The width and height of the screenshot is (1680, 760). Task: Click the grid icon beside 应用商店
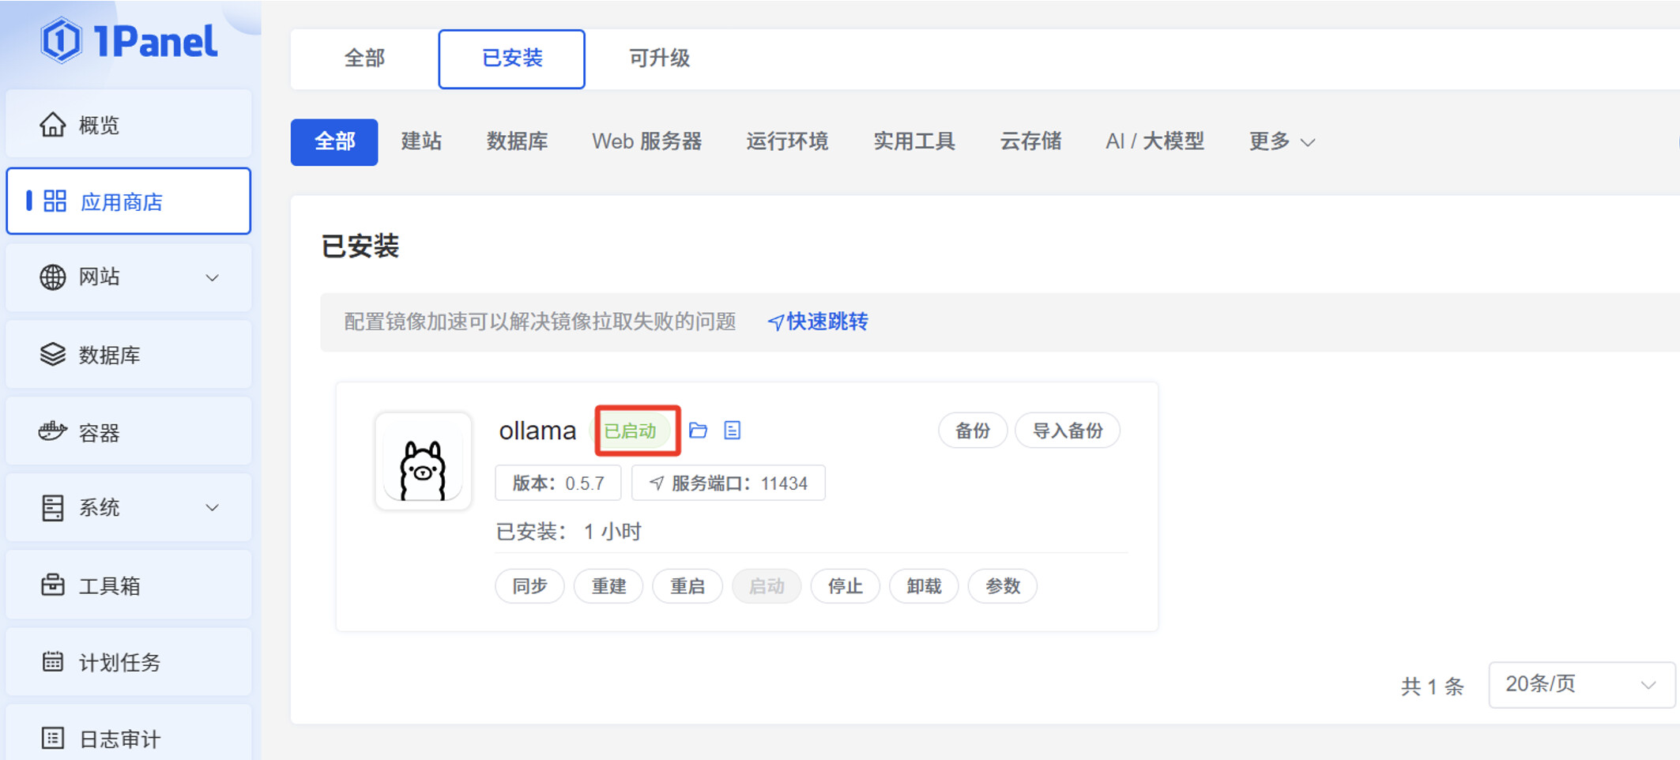[x=55, y=201]
